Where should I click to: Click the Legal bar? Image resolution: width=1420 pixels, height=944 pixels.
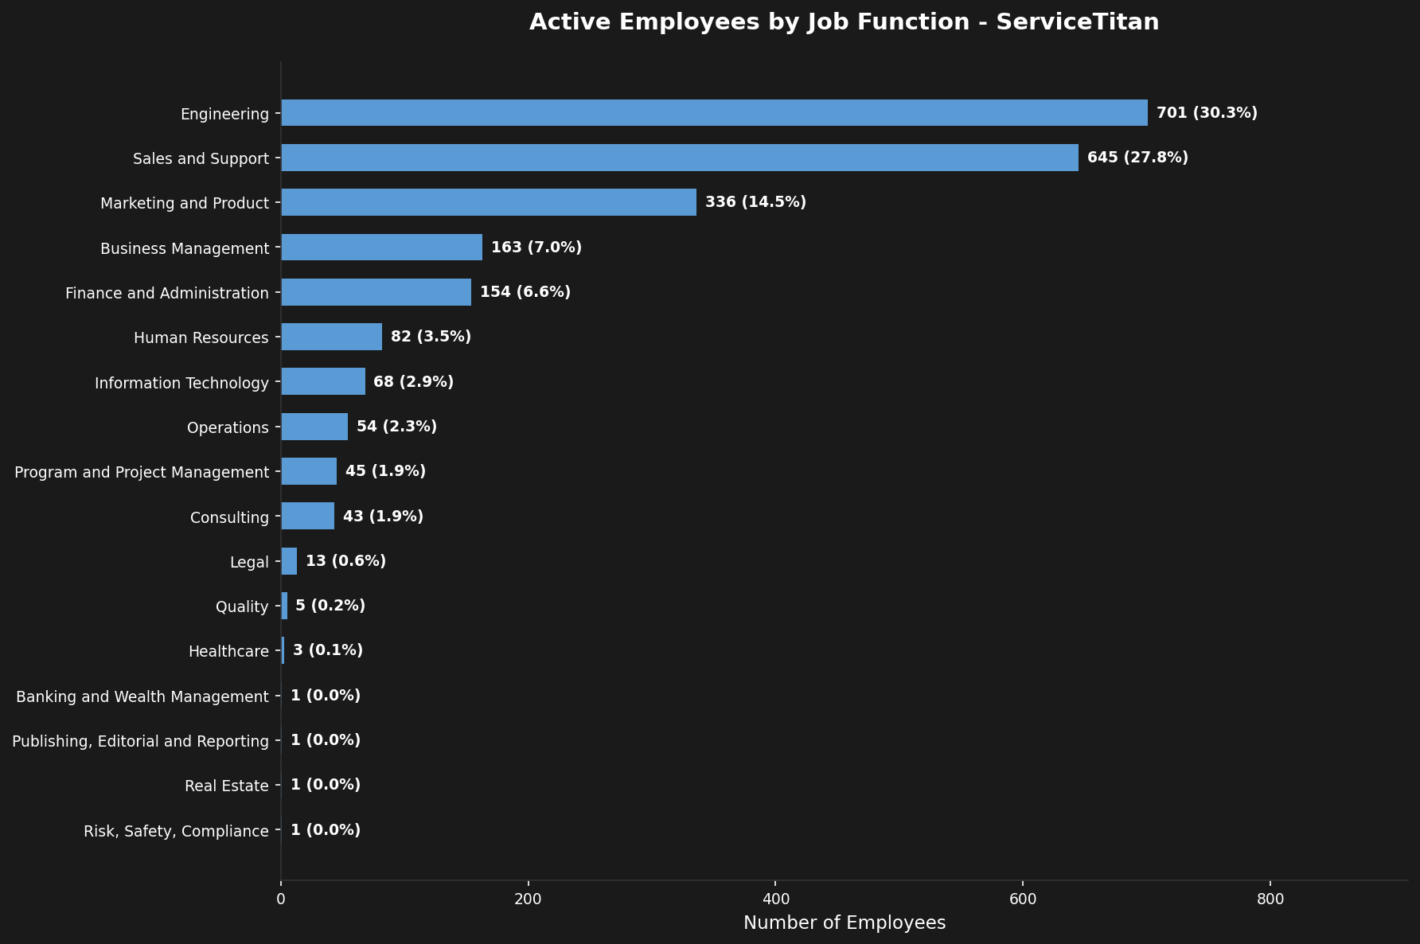click(x=289, y=561)
